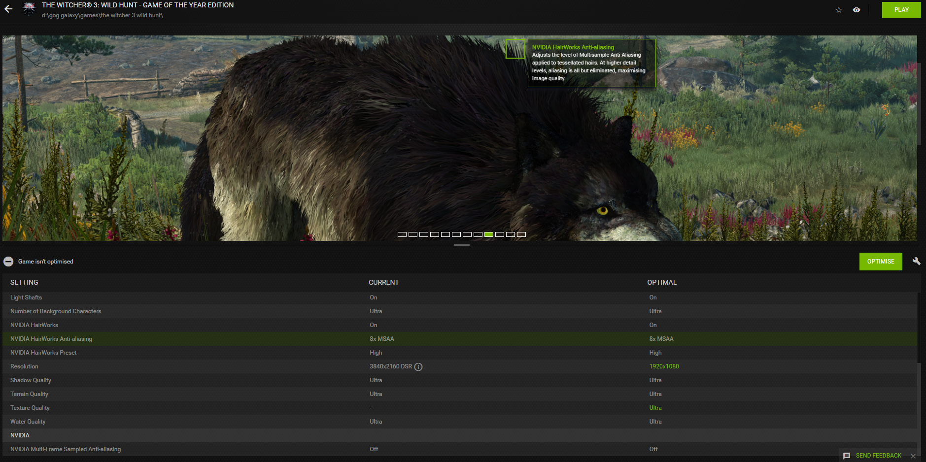Apply optimal settings with the OPTIMISE button
Viewport: 926px width, 462px height.
(881, 262)
